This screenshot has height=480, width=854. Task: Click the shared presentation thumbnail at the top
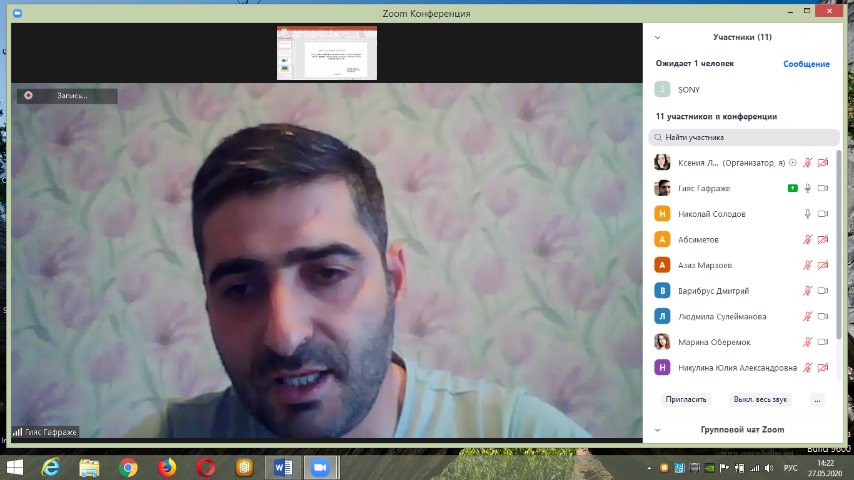(327, 53)
